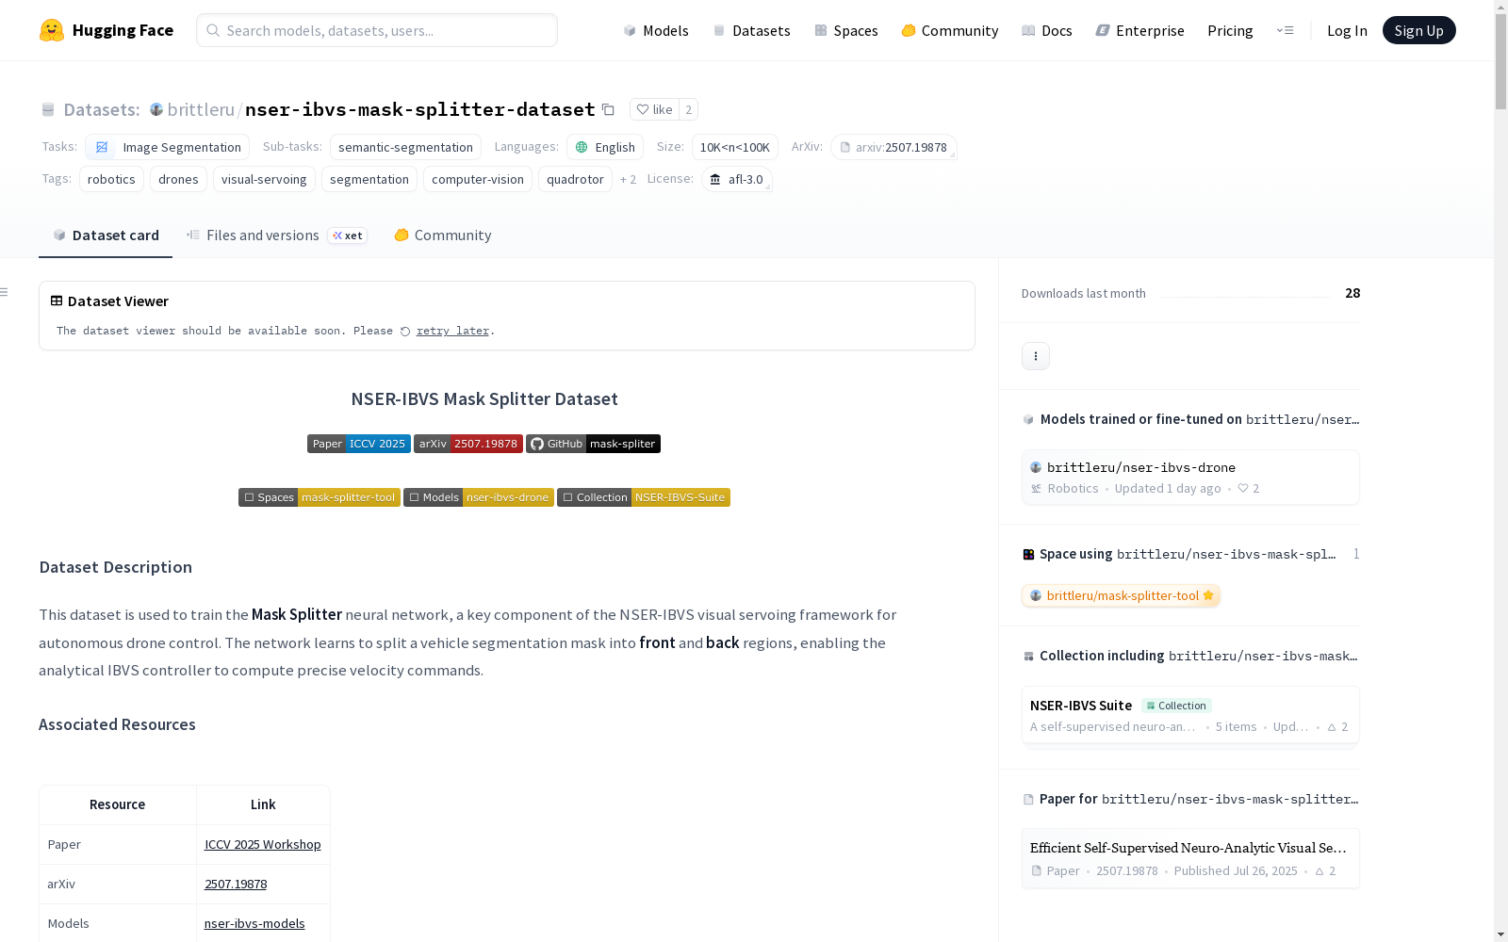Select the English language tag
The height and width of the screenshot is (942, 1508).
coord(605,147)
